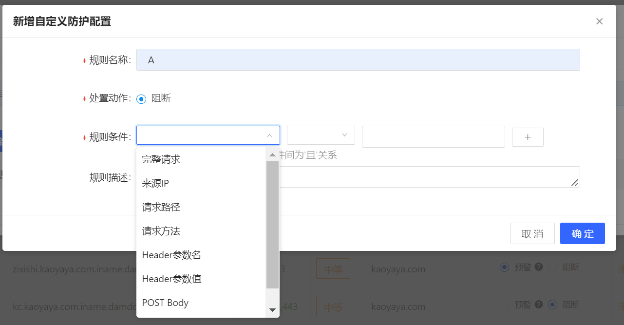
Task: Click the dropdown list scrollbar thumb
Action: coord(273,225)
